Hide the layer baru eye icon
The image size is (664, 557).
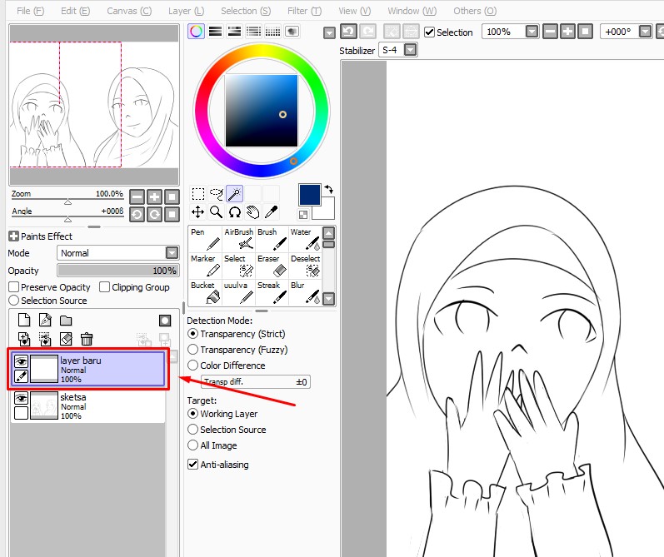(21, 361)
